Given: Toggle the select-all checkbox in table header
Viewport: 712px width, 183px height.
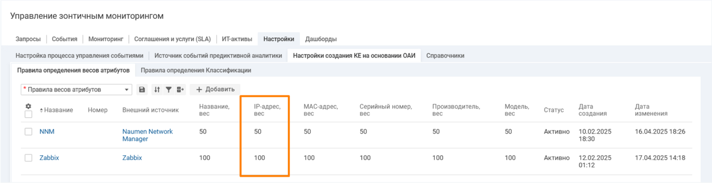Looking at the screenshot, I should 29,114.
